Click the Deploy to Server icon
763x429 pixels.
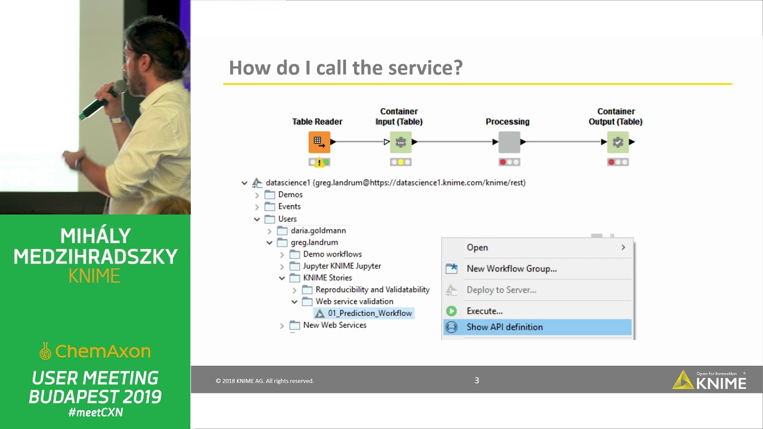[452, 290]
